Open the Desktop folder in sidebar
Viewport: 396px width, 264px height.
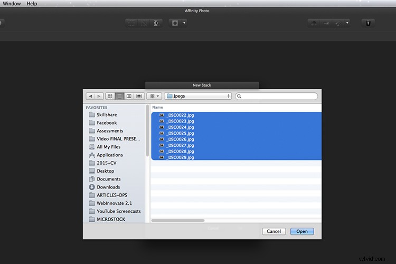click(106, 171)
